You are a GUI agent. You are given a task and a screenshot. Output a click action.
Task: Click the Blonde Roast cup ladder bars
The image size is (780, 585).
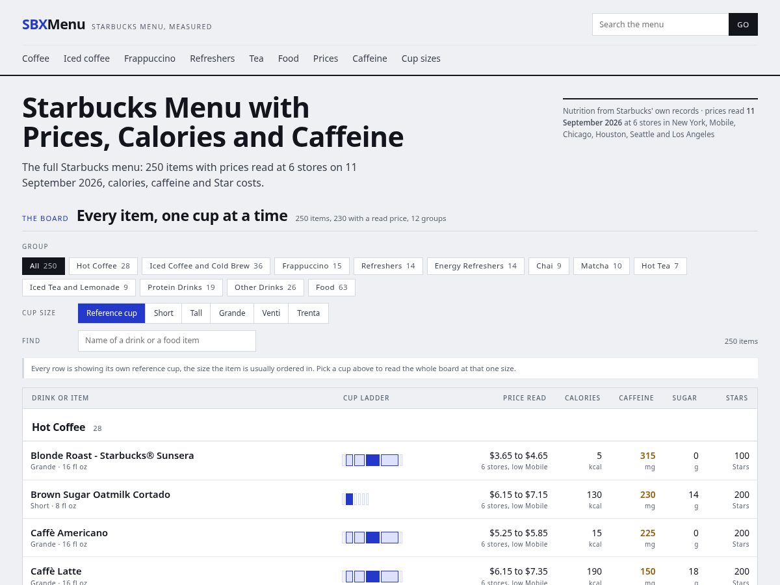point(372,460)
